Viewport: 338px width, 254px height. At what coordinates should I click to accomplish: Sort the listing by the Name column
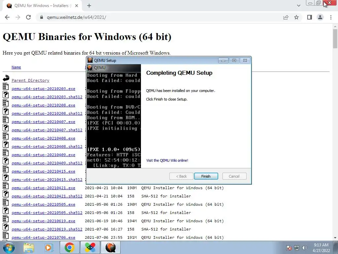point(16,67)
